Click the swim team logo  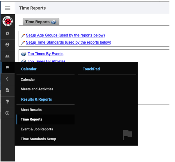[8, 21]
